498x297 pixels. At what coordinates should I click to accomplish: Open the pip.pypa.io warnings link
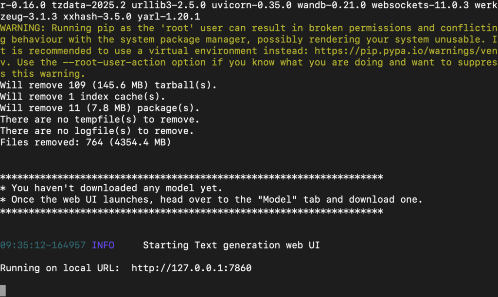pyautogui.click(x=406, y=51)
